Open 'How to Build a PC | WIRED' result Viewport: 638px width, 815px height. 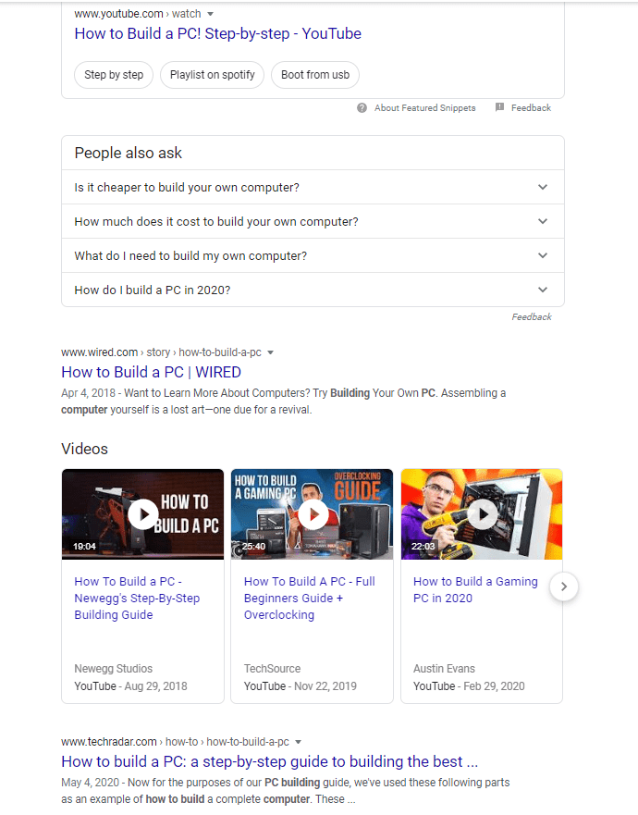152,372
